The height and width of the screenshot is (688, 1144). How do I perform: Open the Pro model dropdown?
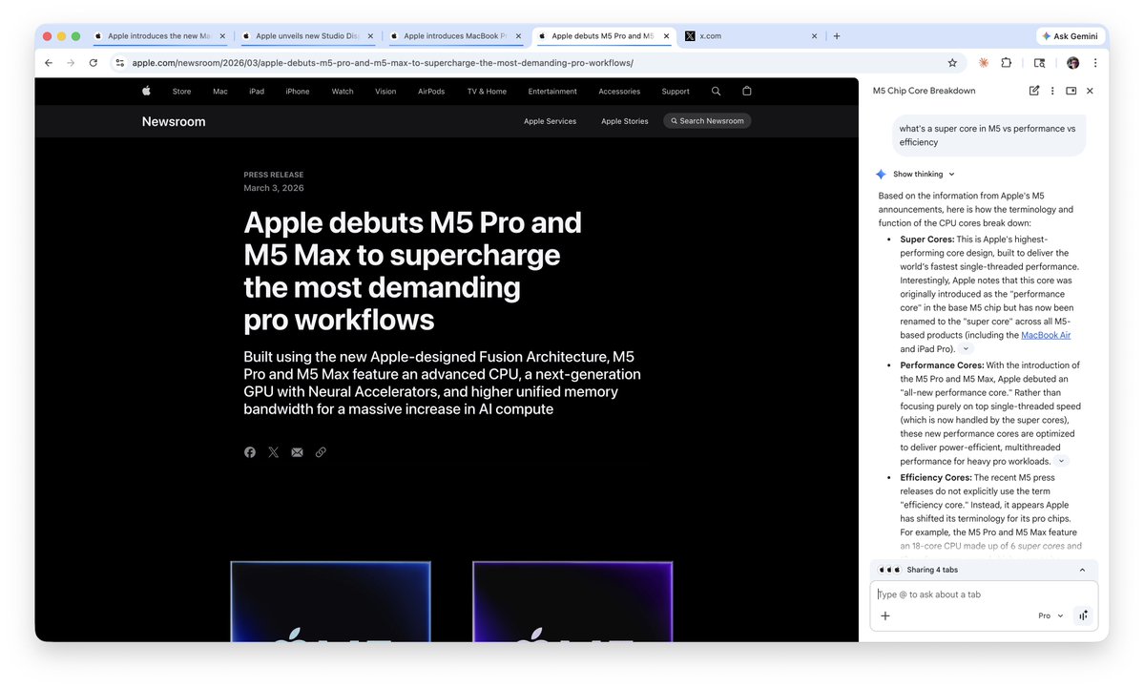click(1050, 615)
